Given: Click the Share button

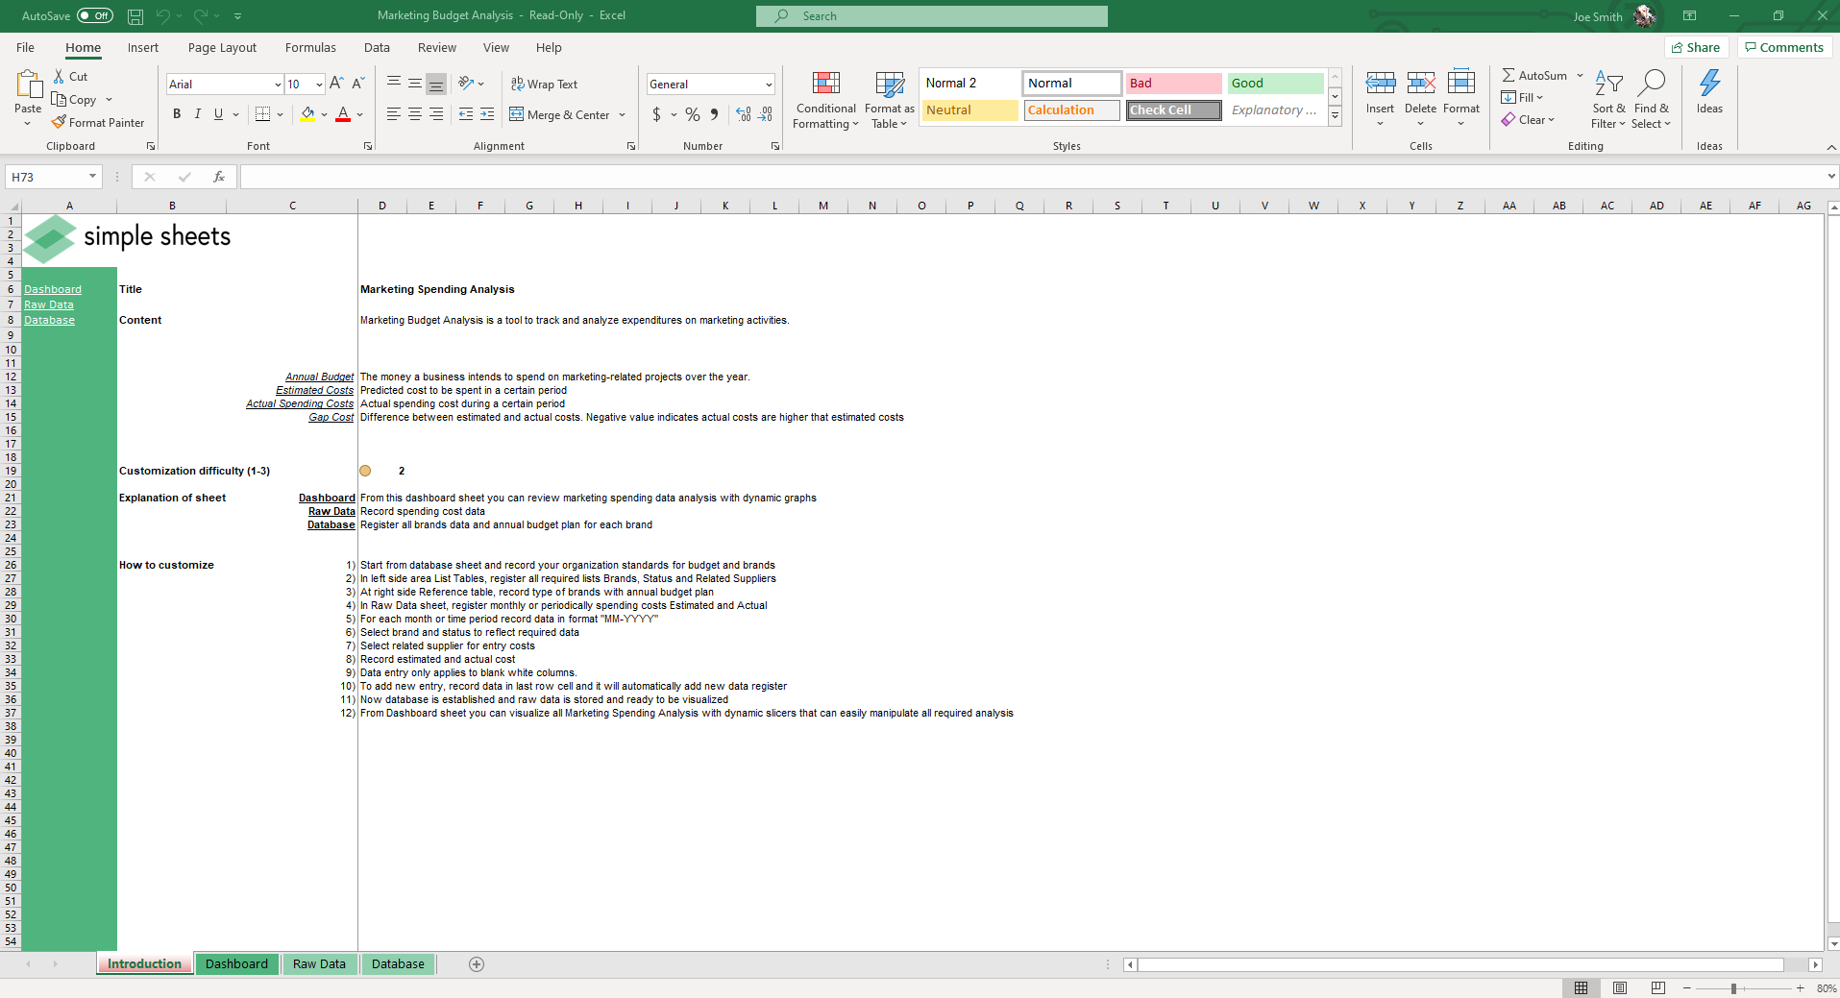Looking at the screenshot, I should 1697,47.
